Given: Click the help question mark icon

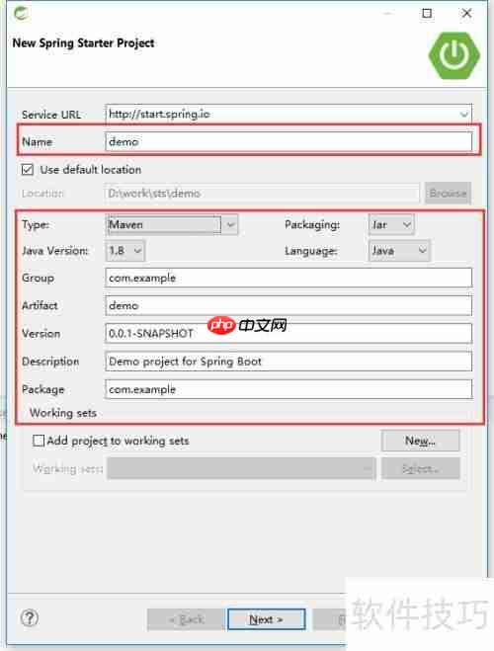Looking at the screenshot, I should pos(30,617).
